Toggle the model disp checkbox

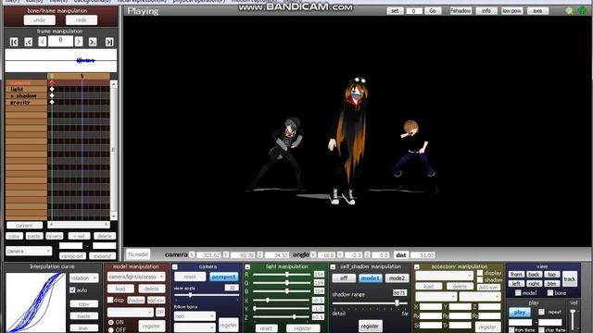110,300
